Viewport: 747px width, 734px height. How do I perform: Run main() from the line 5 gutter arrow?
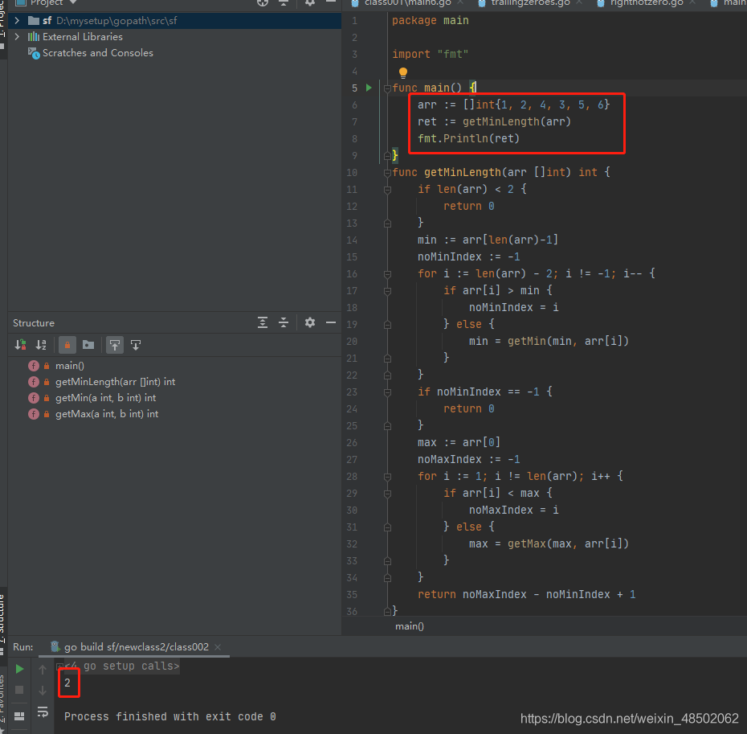coord(369,88)
